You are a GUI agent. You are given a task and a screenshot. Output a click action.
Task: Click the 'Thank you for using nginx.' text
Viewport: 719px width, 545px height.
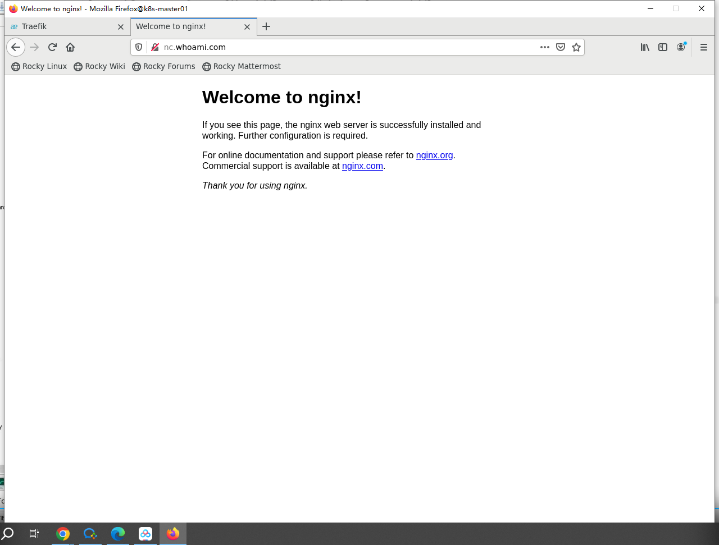point(254,186)
